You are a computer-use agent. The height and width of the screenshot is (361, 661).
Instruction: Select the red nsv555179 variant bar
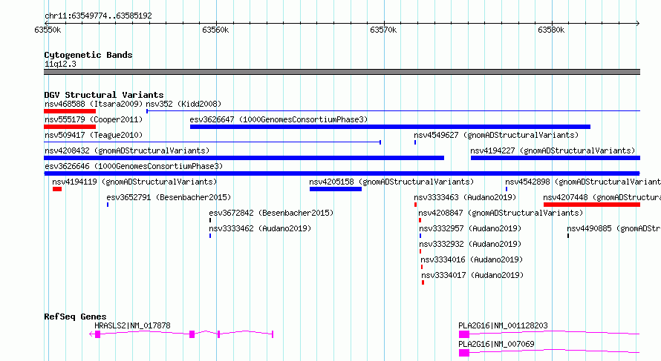pos(70,127)
